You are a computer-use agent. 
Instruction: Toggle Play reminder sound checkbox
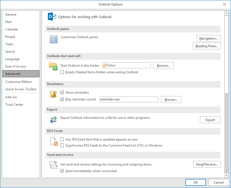point(62,99)
